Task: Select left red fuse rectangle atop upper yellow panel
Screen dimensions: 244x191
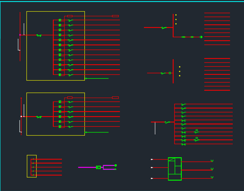Action: pyautogui.click(x=70, y=16)
